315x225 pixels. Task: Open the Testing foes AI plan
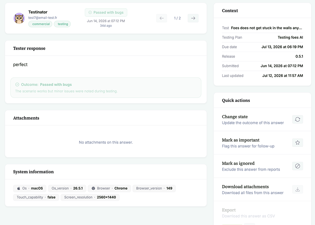coord(290,37)
